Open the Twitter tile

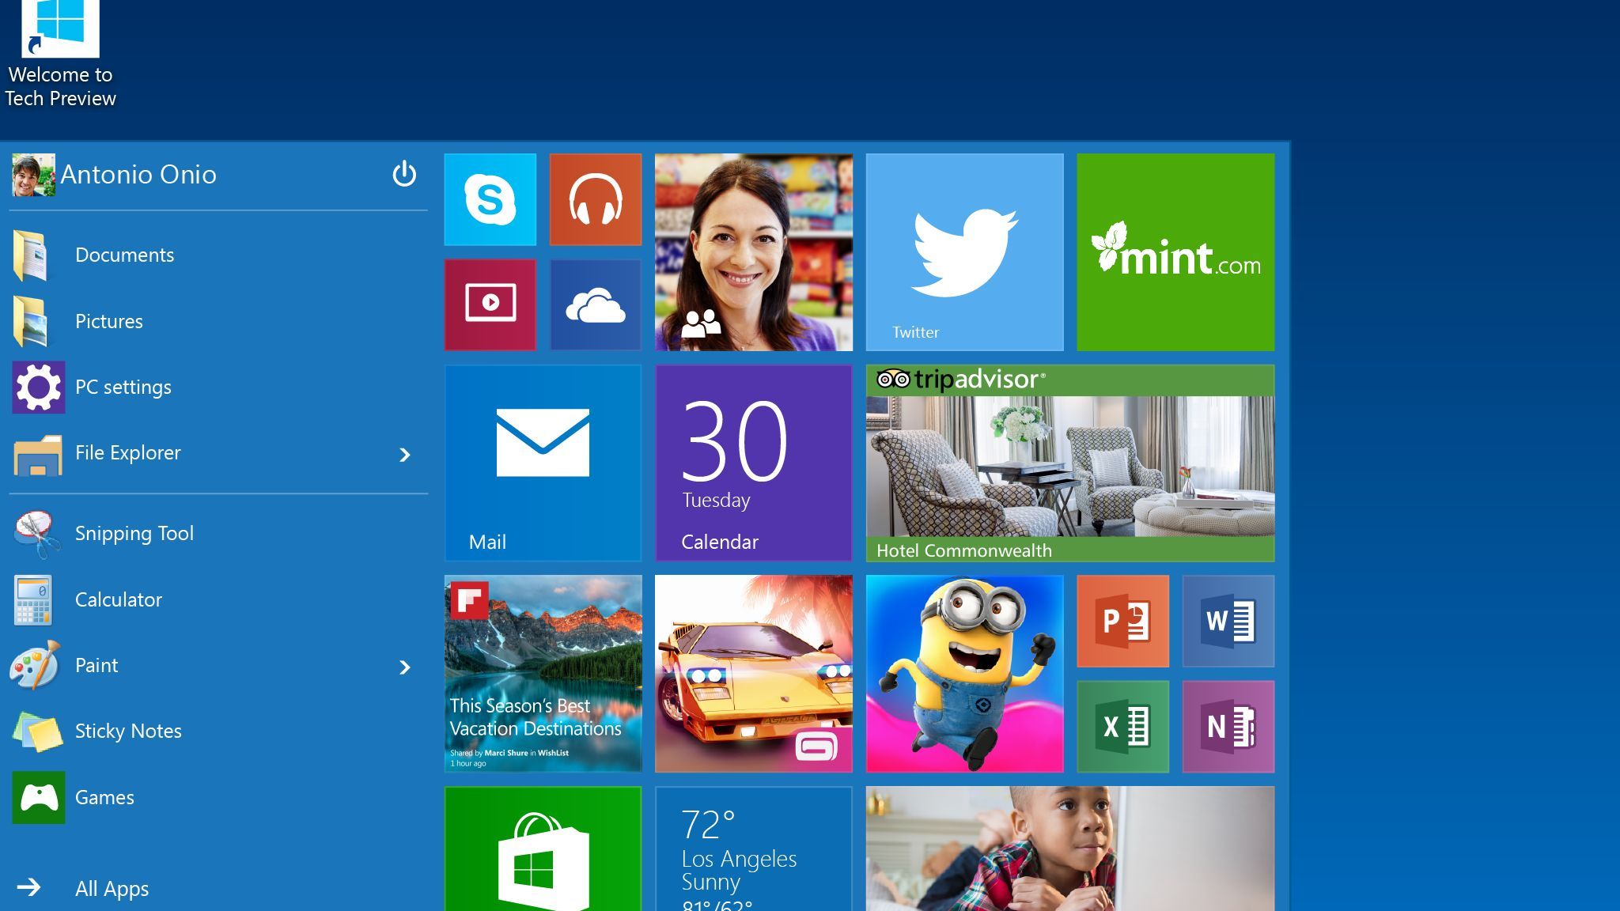click(x=964, y=252)
